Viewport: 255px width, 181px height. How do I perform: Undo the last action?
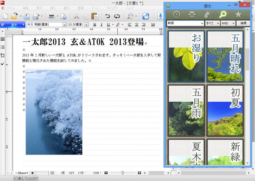pos(108,16)
